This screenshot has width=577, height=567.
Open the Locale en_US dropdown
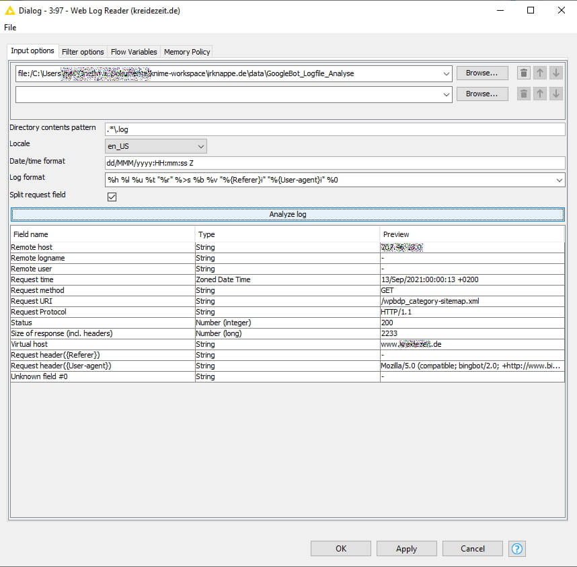(x=155, y=146)
